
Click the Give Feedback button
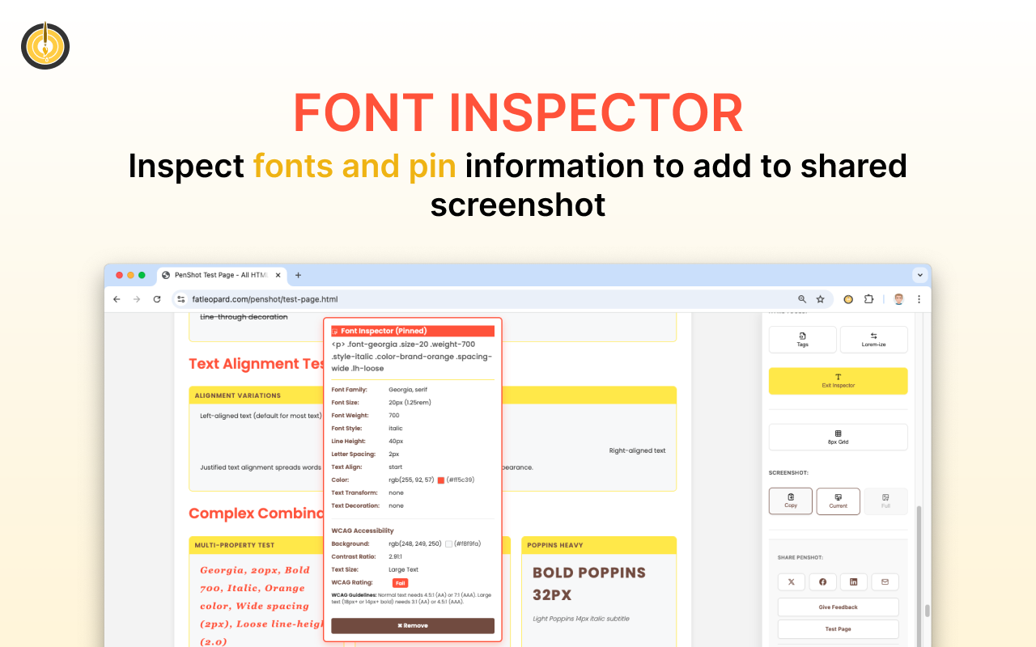click(x=838, y=607)
